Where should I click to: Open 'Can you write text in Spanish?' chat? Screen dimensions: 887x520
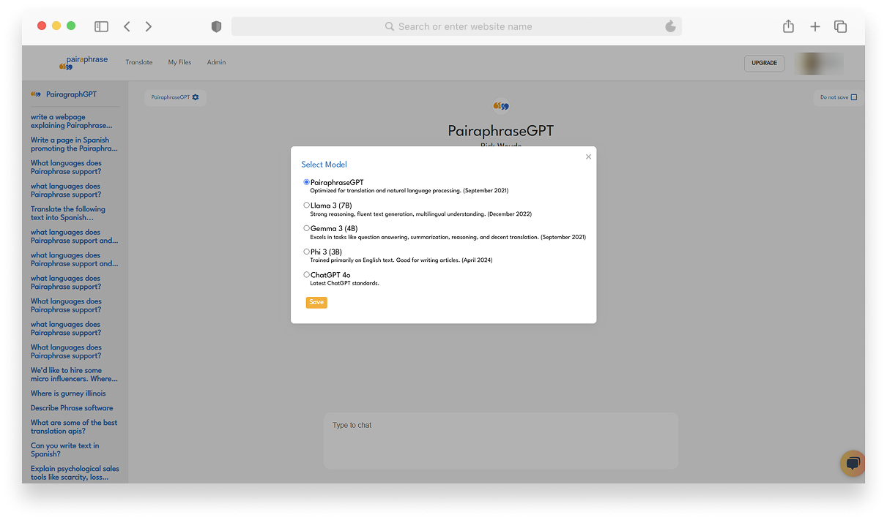tap(65, 450)
